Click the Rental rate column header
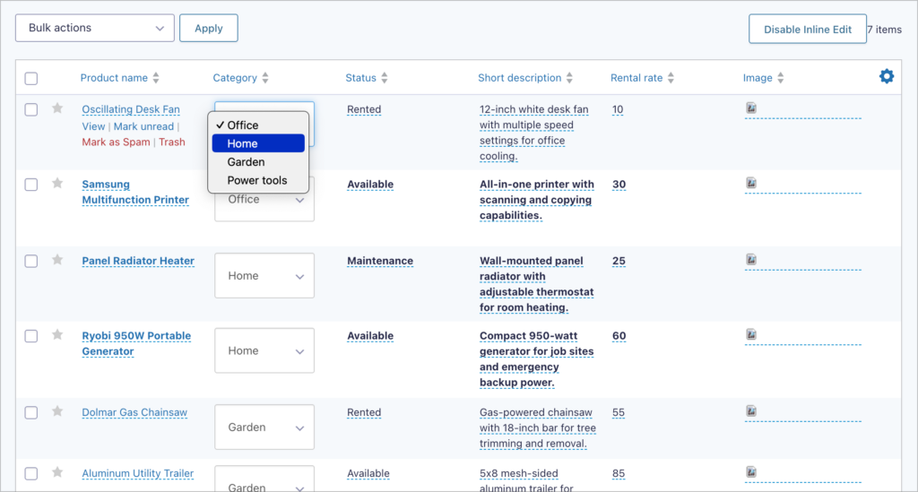Viewport: 918px width, 492px height. click(x=637, y=78)
